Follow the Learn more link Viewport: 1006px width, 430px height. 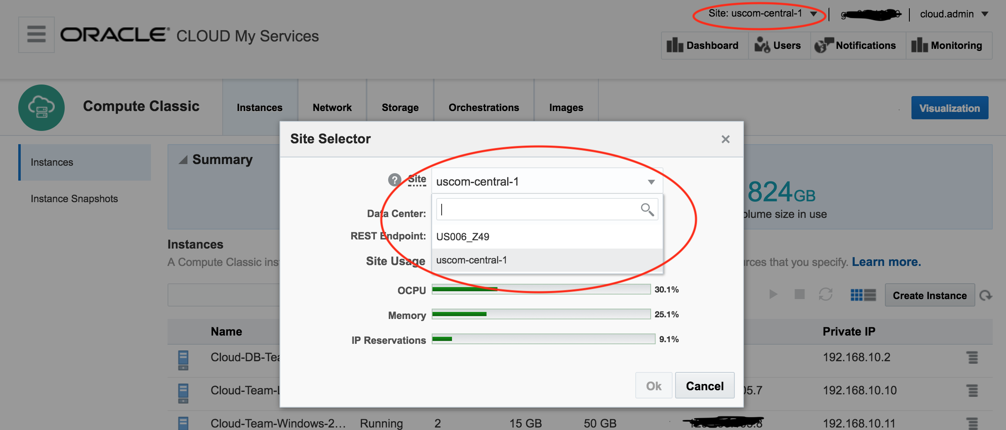tap(886, 262)
